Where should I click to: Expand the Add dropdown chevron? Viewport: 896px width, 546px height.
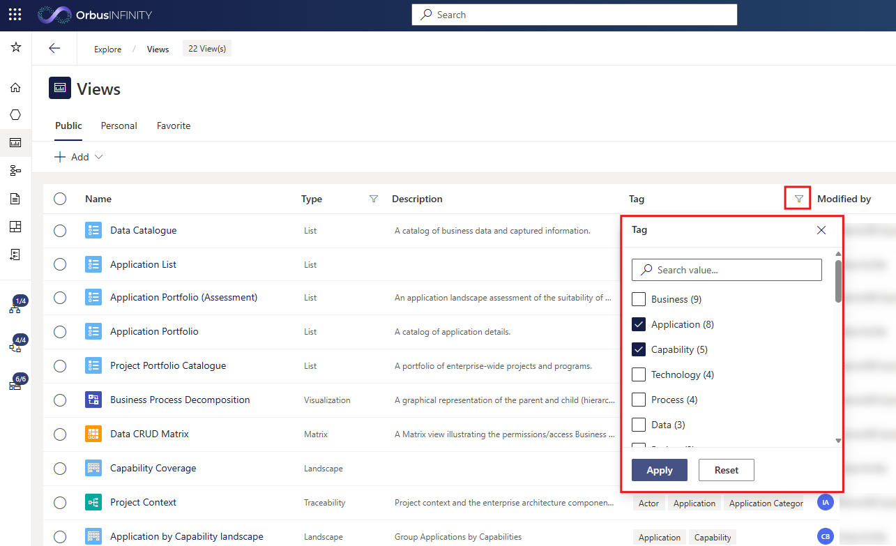pos(98,157)
